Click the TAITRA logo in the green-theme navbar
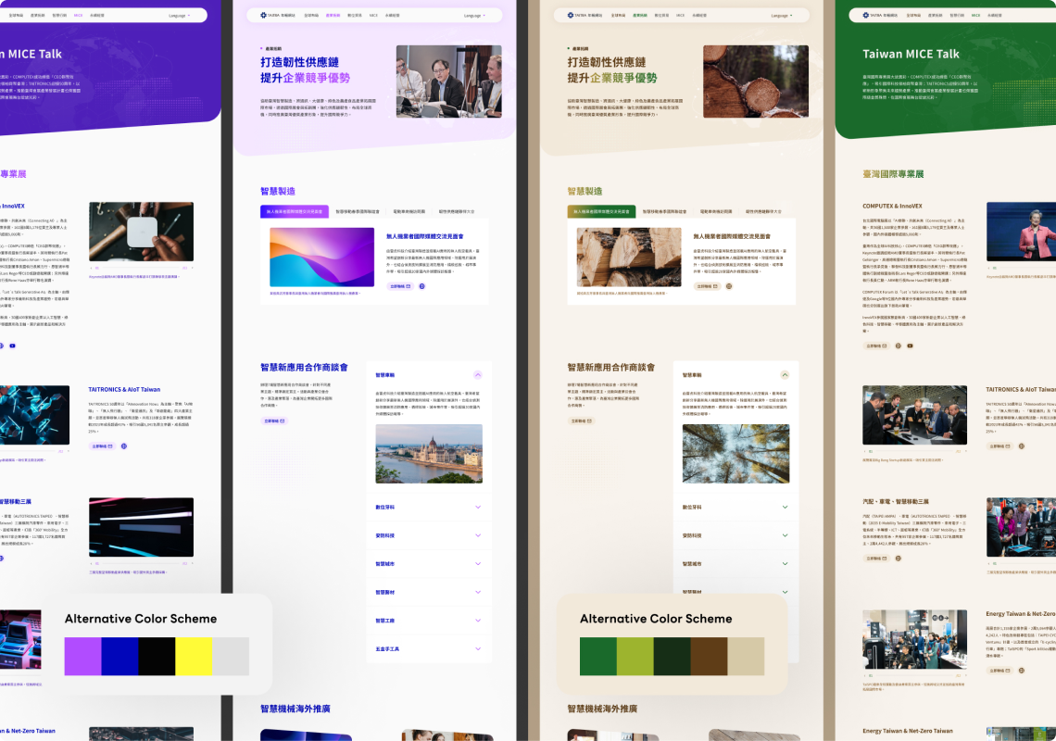 (x=864, y=15)
